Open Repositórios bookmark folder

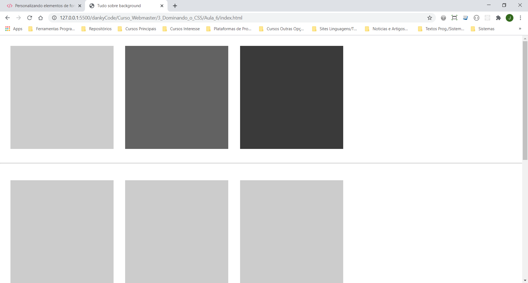click(97, 29)
